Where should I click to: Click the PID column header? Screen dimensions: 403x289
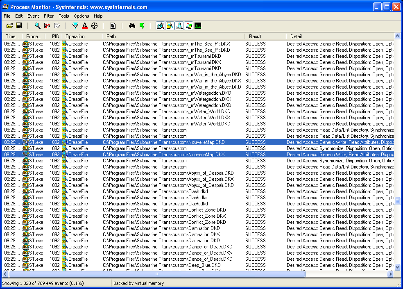tap(54, 36)
